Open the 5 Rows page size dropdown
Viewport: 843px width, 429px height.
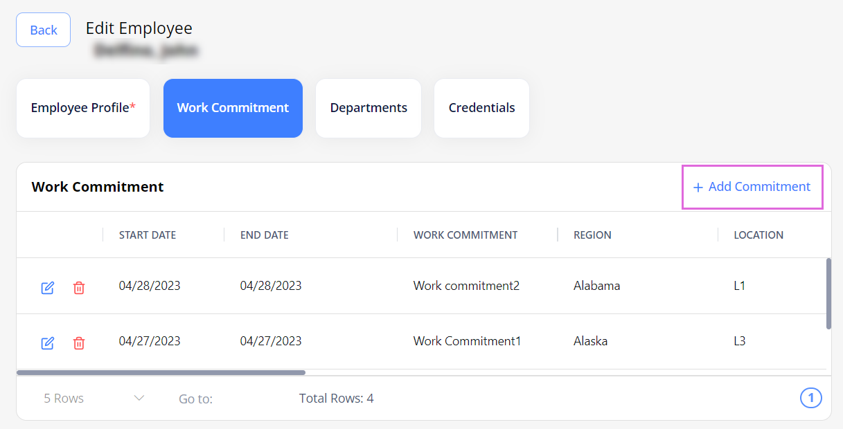tap(94, 399)
